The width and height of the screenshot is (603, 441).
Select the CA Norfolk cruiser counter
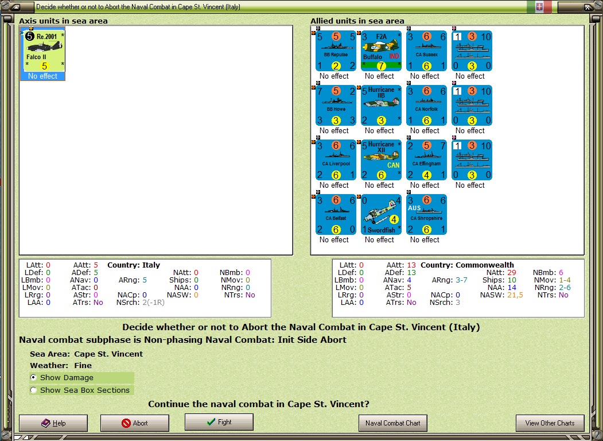tap(426, 106)
